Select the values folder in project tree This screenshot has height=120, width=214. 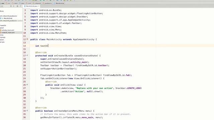(x=2, y=40)
